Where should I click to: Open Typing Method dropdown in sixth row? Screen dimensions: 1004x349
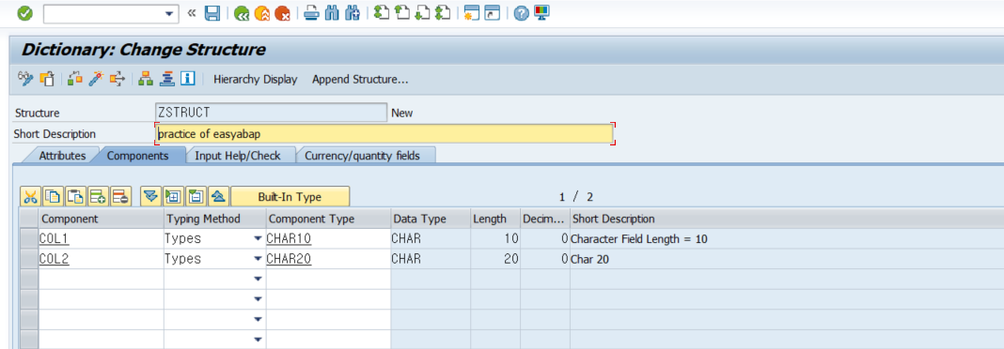[x=258, y=340]
